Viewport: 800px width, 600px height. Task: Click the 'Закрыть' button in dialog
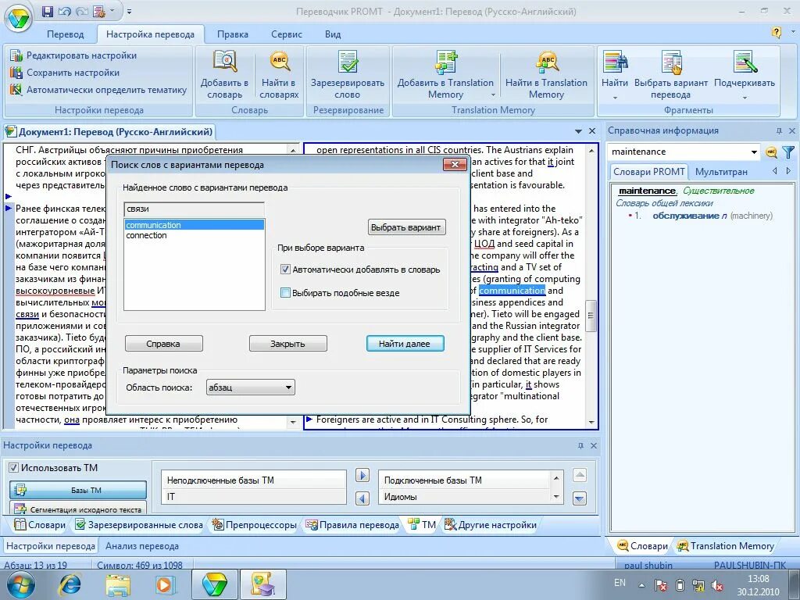[287, 344]
